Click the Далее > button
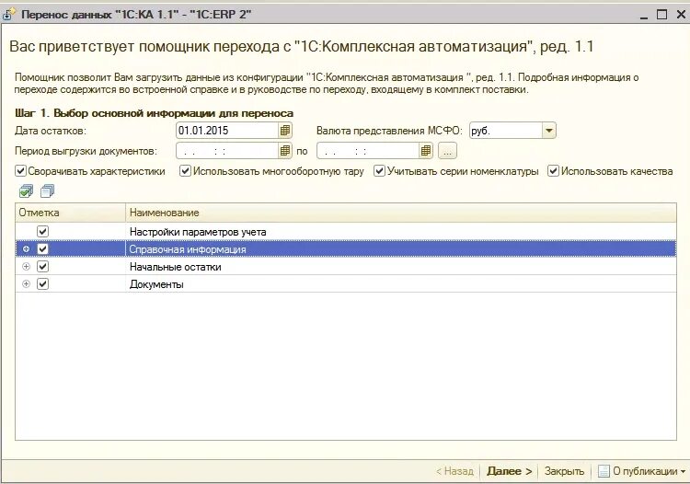Viewport: 690px width, 484px height. click(509, 471)
